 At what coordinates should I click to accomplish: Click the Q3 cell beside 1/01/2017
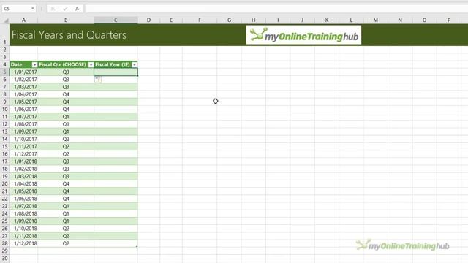[66, 72]
